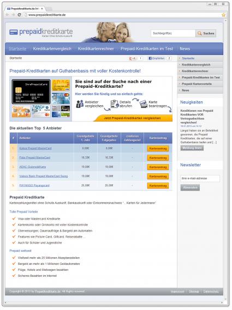Click the Meldung lesen button
232x310 pixels.
click(192, 148)
